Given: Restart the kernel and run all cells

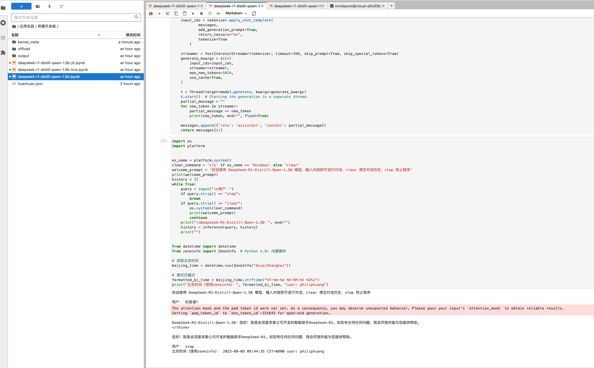Looking at the screenshot, I should coord(218,14).
